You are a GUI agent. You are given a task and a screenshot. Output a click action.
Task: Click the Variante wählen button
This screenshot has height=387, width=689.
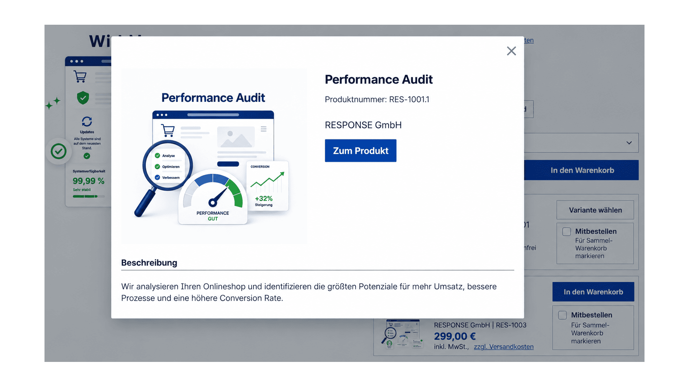pos(595,210)
